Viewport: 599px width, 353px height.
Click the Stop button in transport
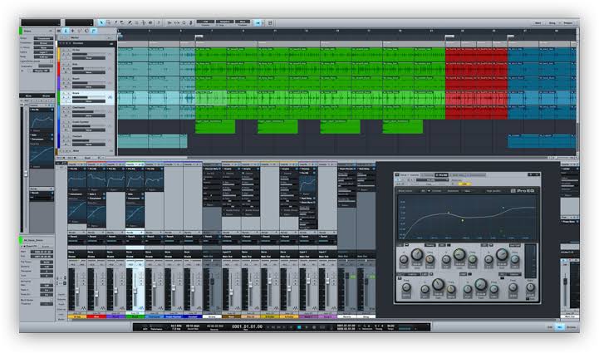[299, 327]
